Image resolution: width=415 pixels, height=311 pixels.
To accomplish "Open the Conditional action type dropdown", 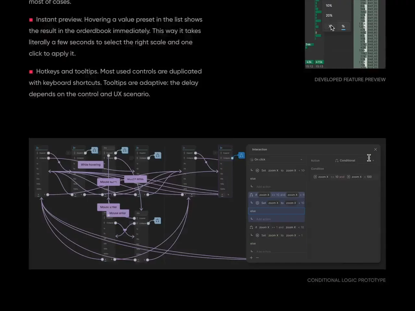I will point(355,160).
